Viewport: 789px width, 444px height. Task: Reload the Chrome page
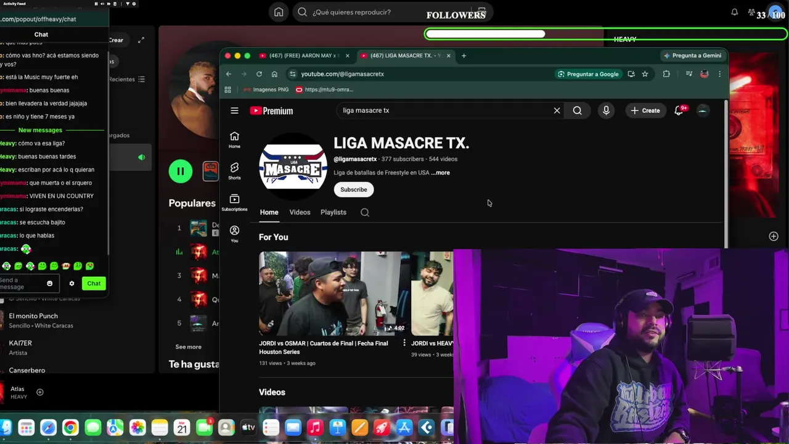click(x=259, y=74)
